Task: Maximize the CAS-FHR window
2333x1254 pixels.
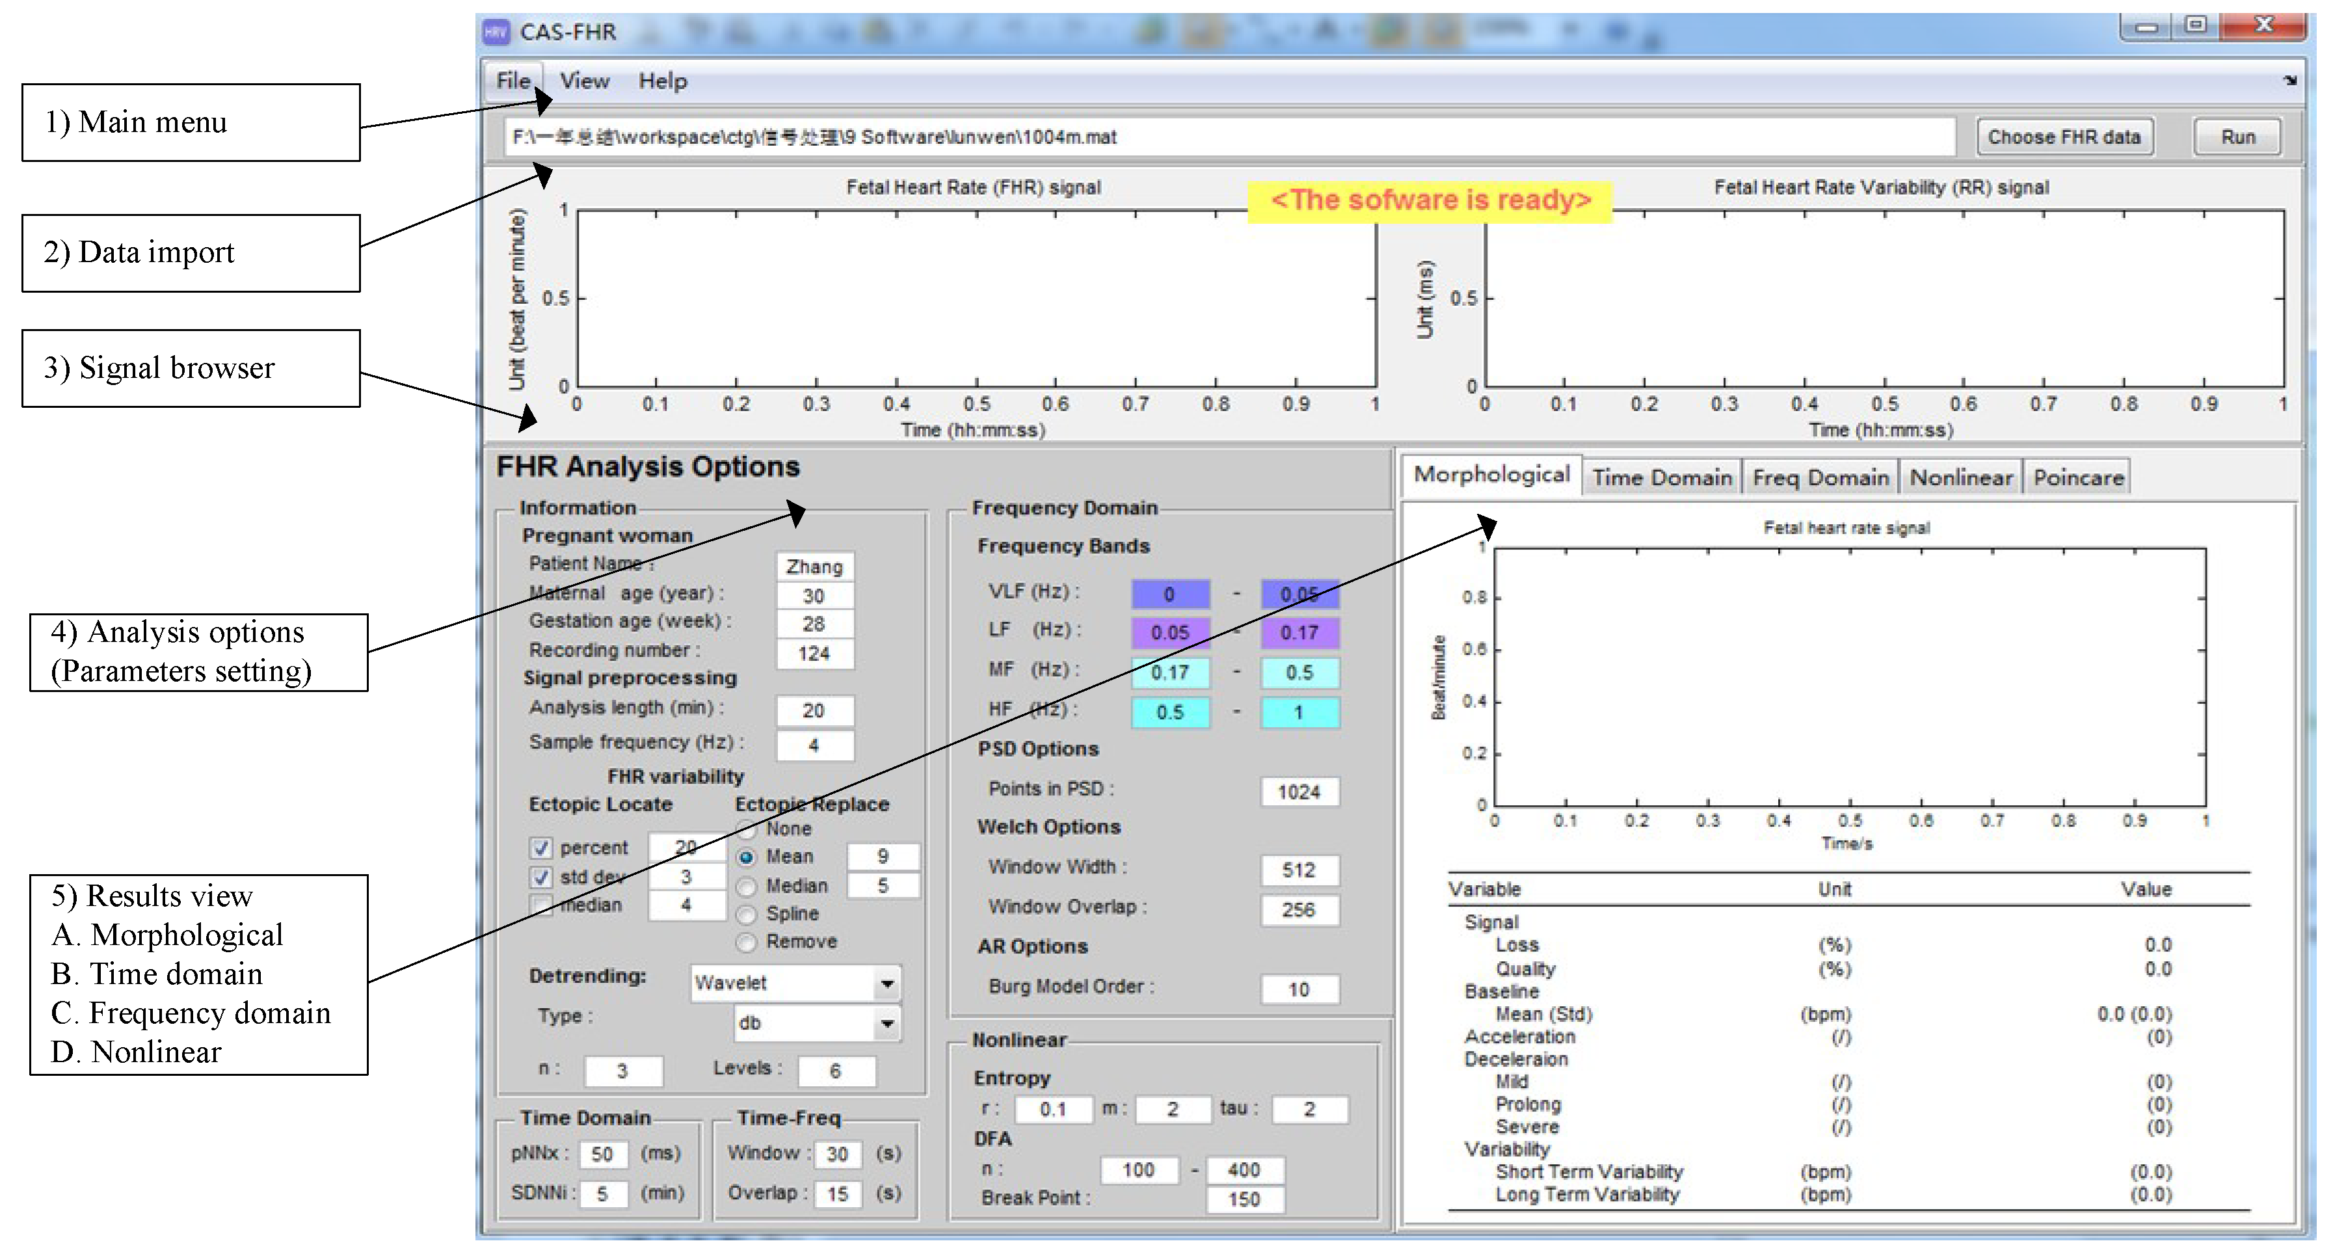Action: [2195, 25]
